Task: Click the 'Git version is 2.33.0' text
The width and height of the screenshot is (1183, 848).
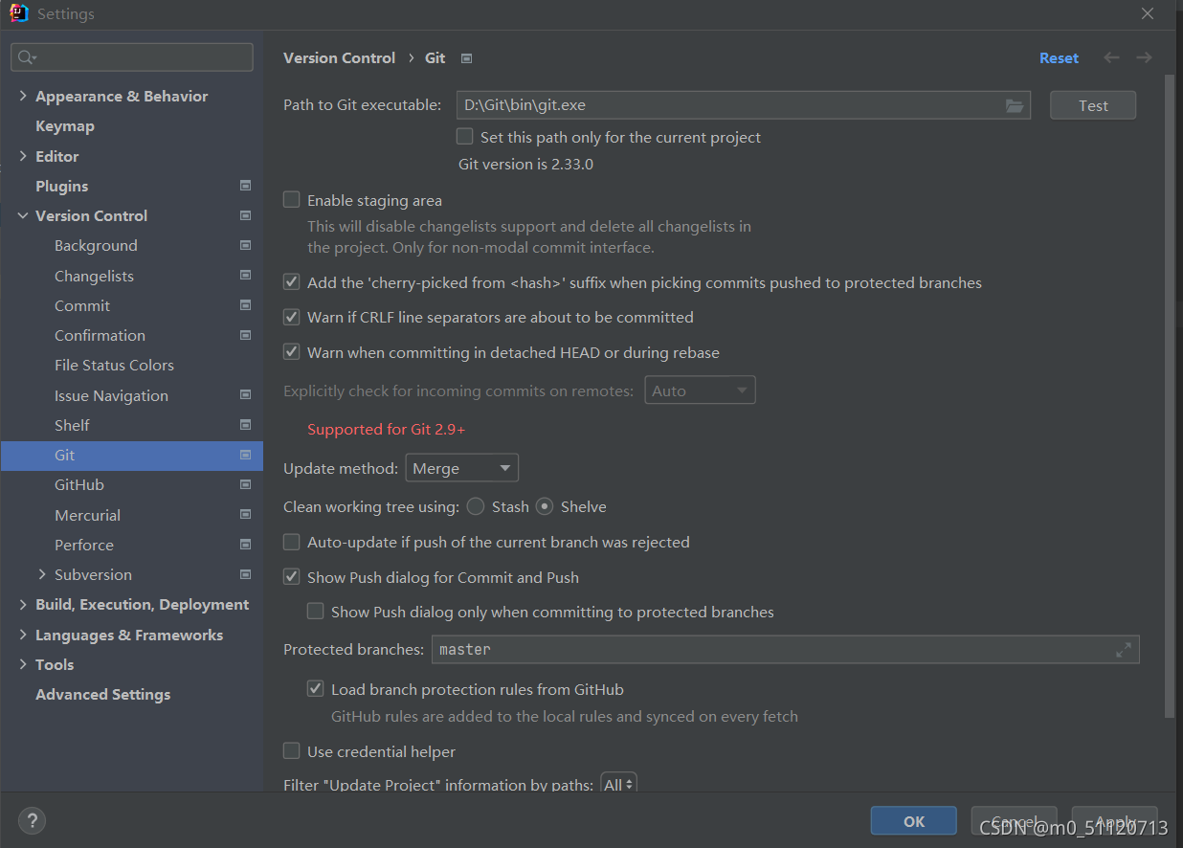Action: tap(526, 164)
